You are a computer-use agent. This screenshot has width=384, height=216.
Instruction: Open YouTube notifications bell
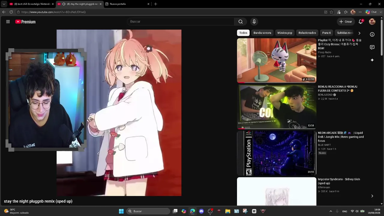361,22
